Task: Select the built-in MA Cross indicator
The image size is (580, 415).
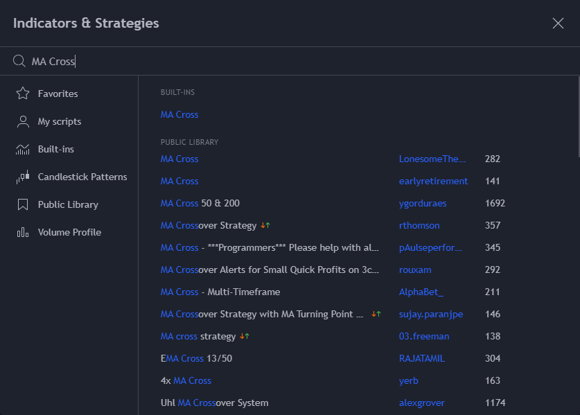Action: point(179,114)
